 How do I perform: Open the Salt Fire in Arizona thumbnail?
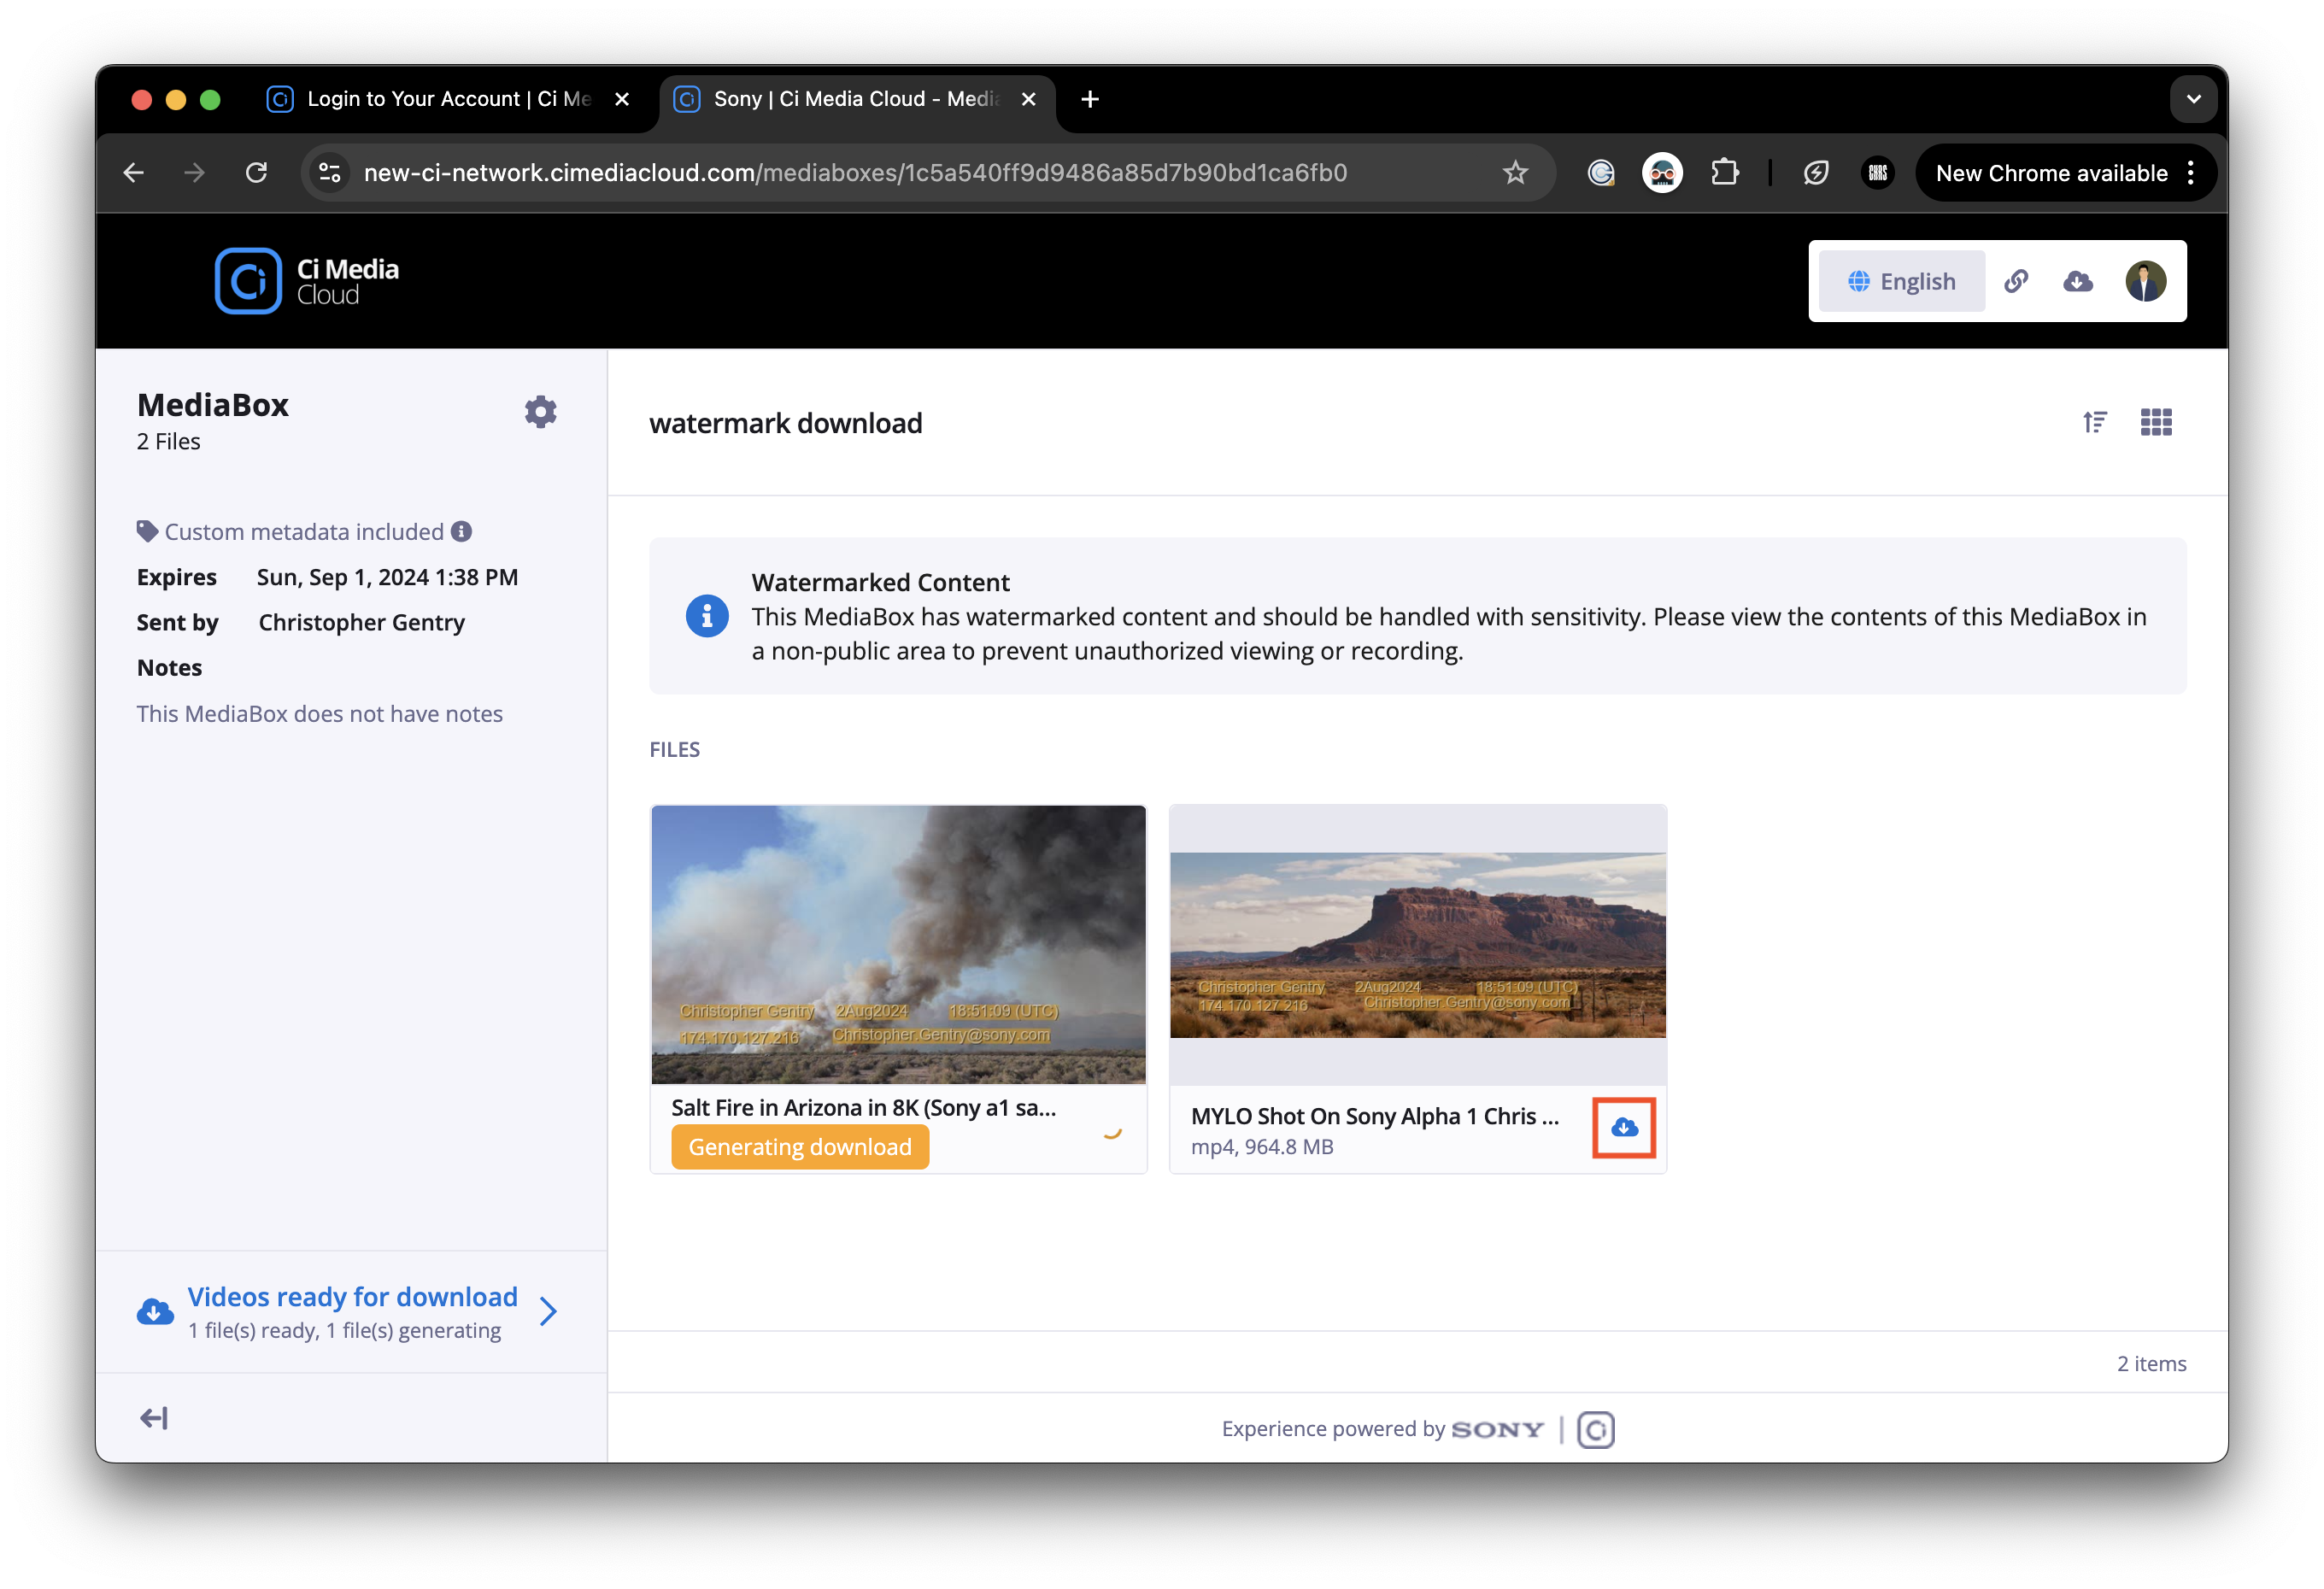898,944
